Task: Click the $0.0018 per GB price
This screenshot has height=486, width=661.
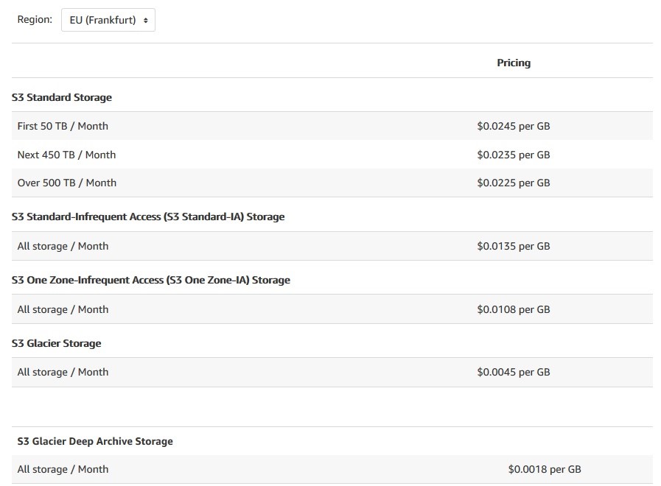Action: point(545,469)
